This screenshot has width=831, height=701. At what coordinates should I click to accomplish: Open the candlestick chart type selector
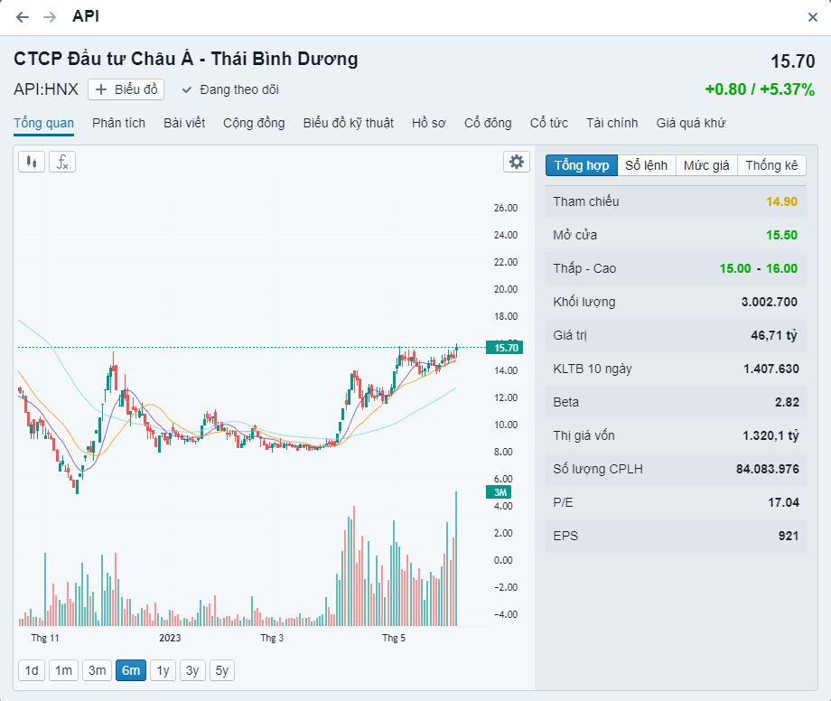coord(32,162)
